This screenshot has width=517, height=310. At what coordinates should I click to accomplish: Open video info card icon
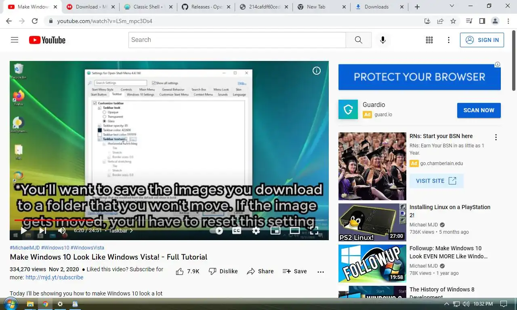click(x=317, y=71)
